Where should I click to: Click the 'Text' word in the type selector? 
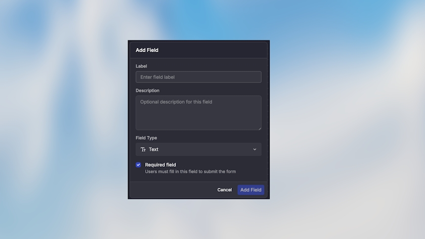tap(153, 150)
